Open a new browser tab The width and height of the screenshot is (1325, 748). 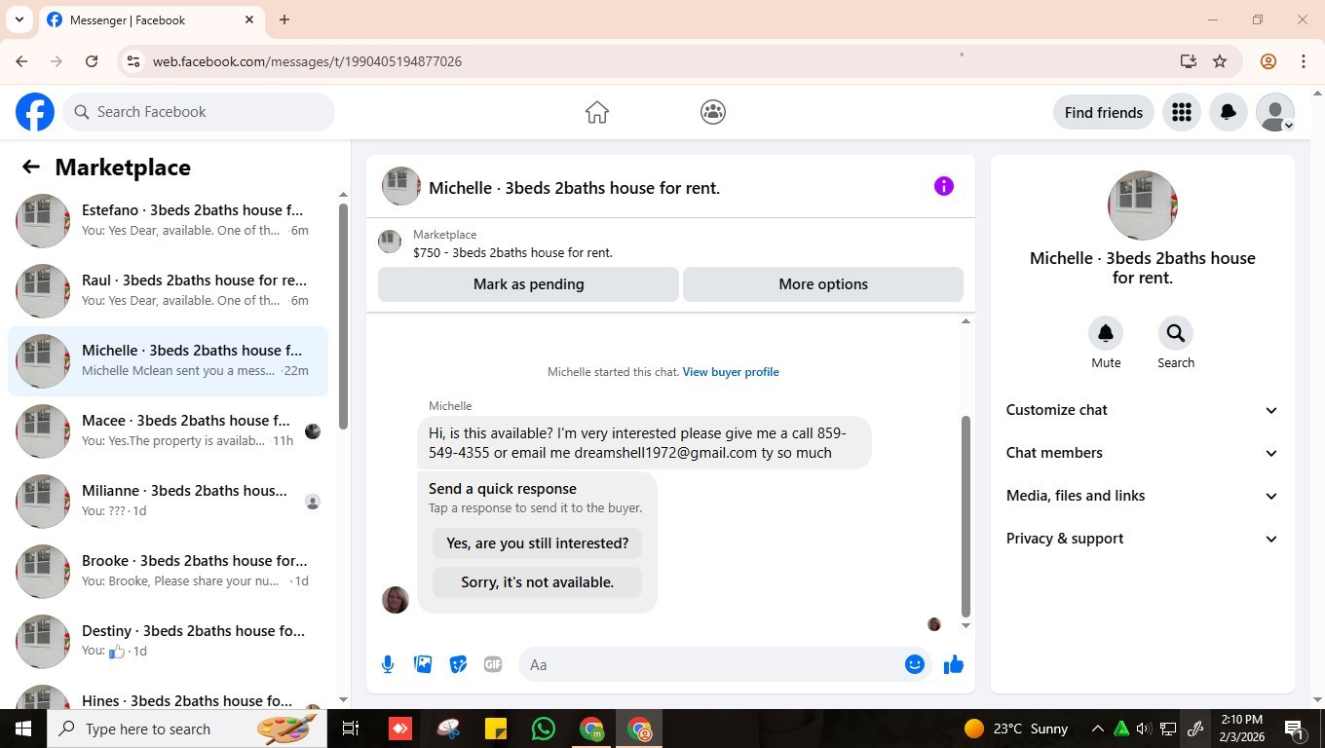tap(284, 19)
